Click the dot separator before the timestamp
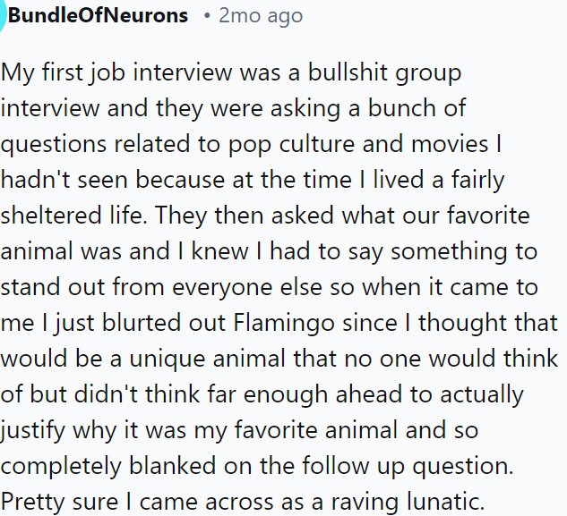The image size is (567, 516). click(206, 16)
